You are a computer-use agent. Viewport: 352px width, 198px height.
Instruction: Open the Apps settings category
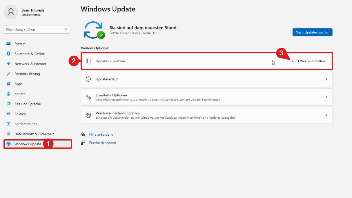(x=19, y=84)
